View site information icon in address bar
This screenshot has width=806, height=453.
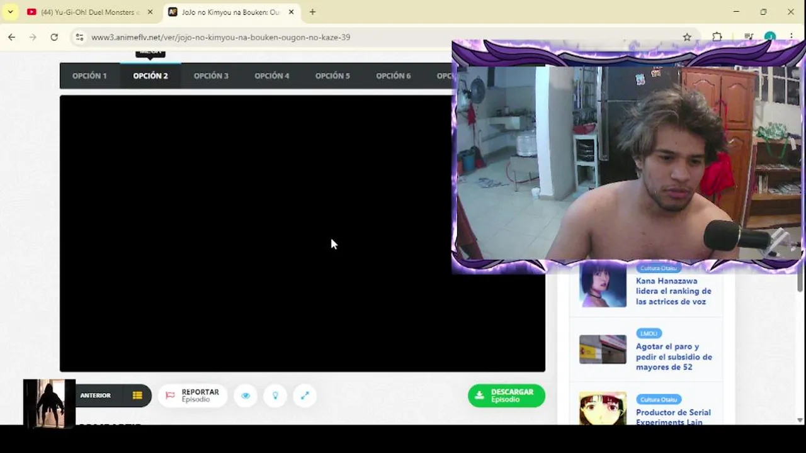79,37
